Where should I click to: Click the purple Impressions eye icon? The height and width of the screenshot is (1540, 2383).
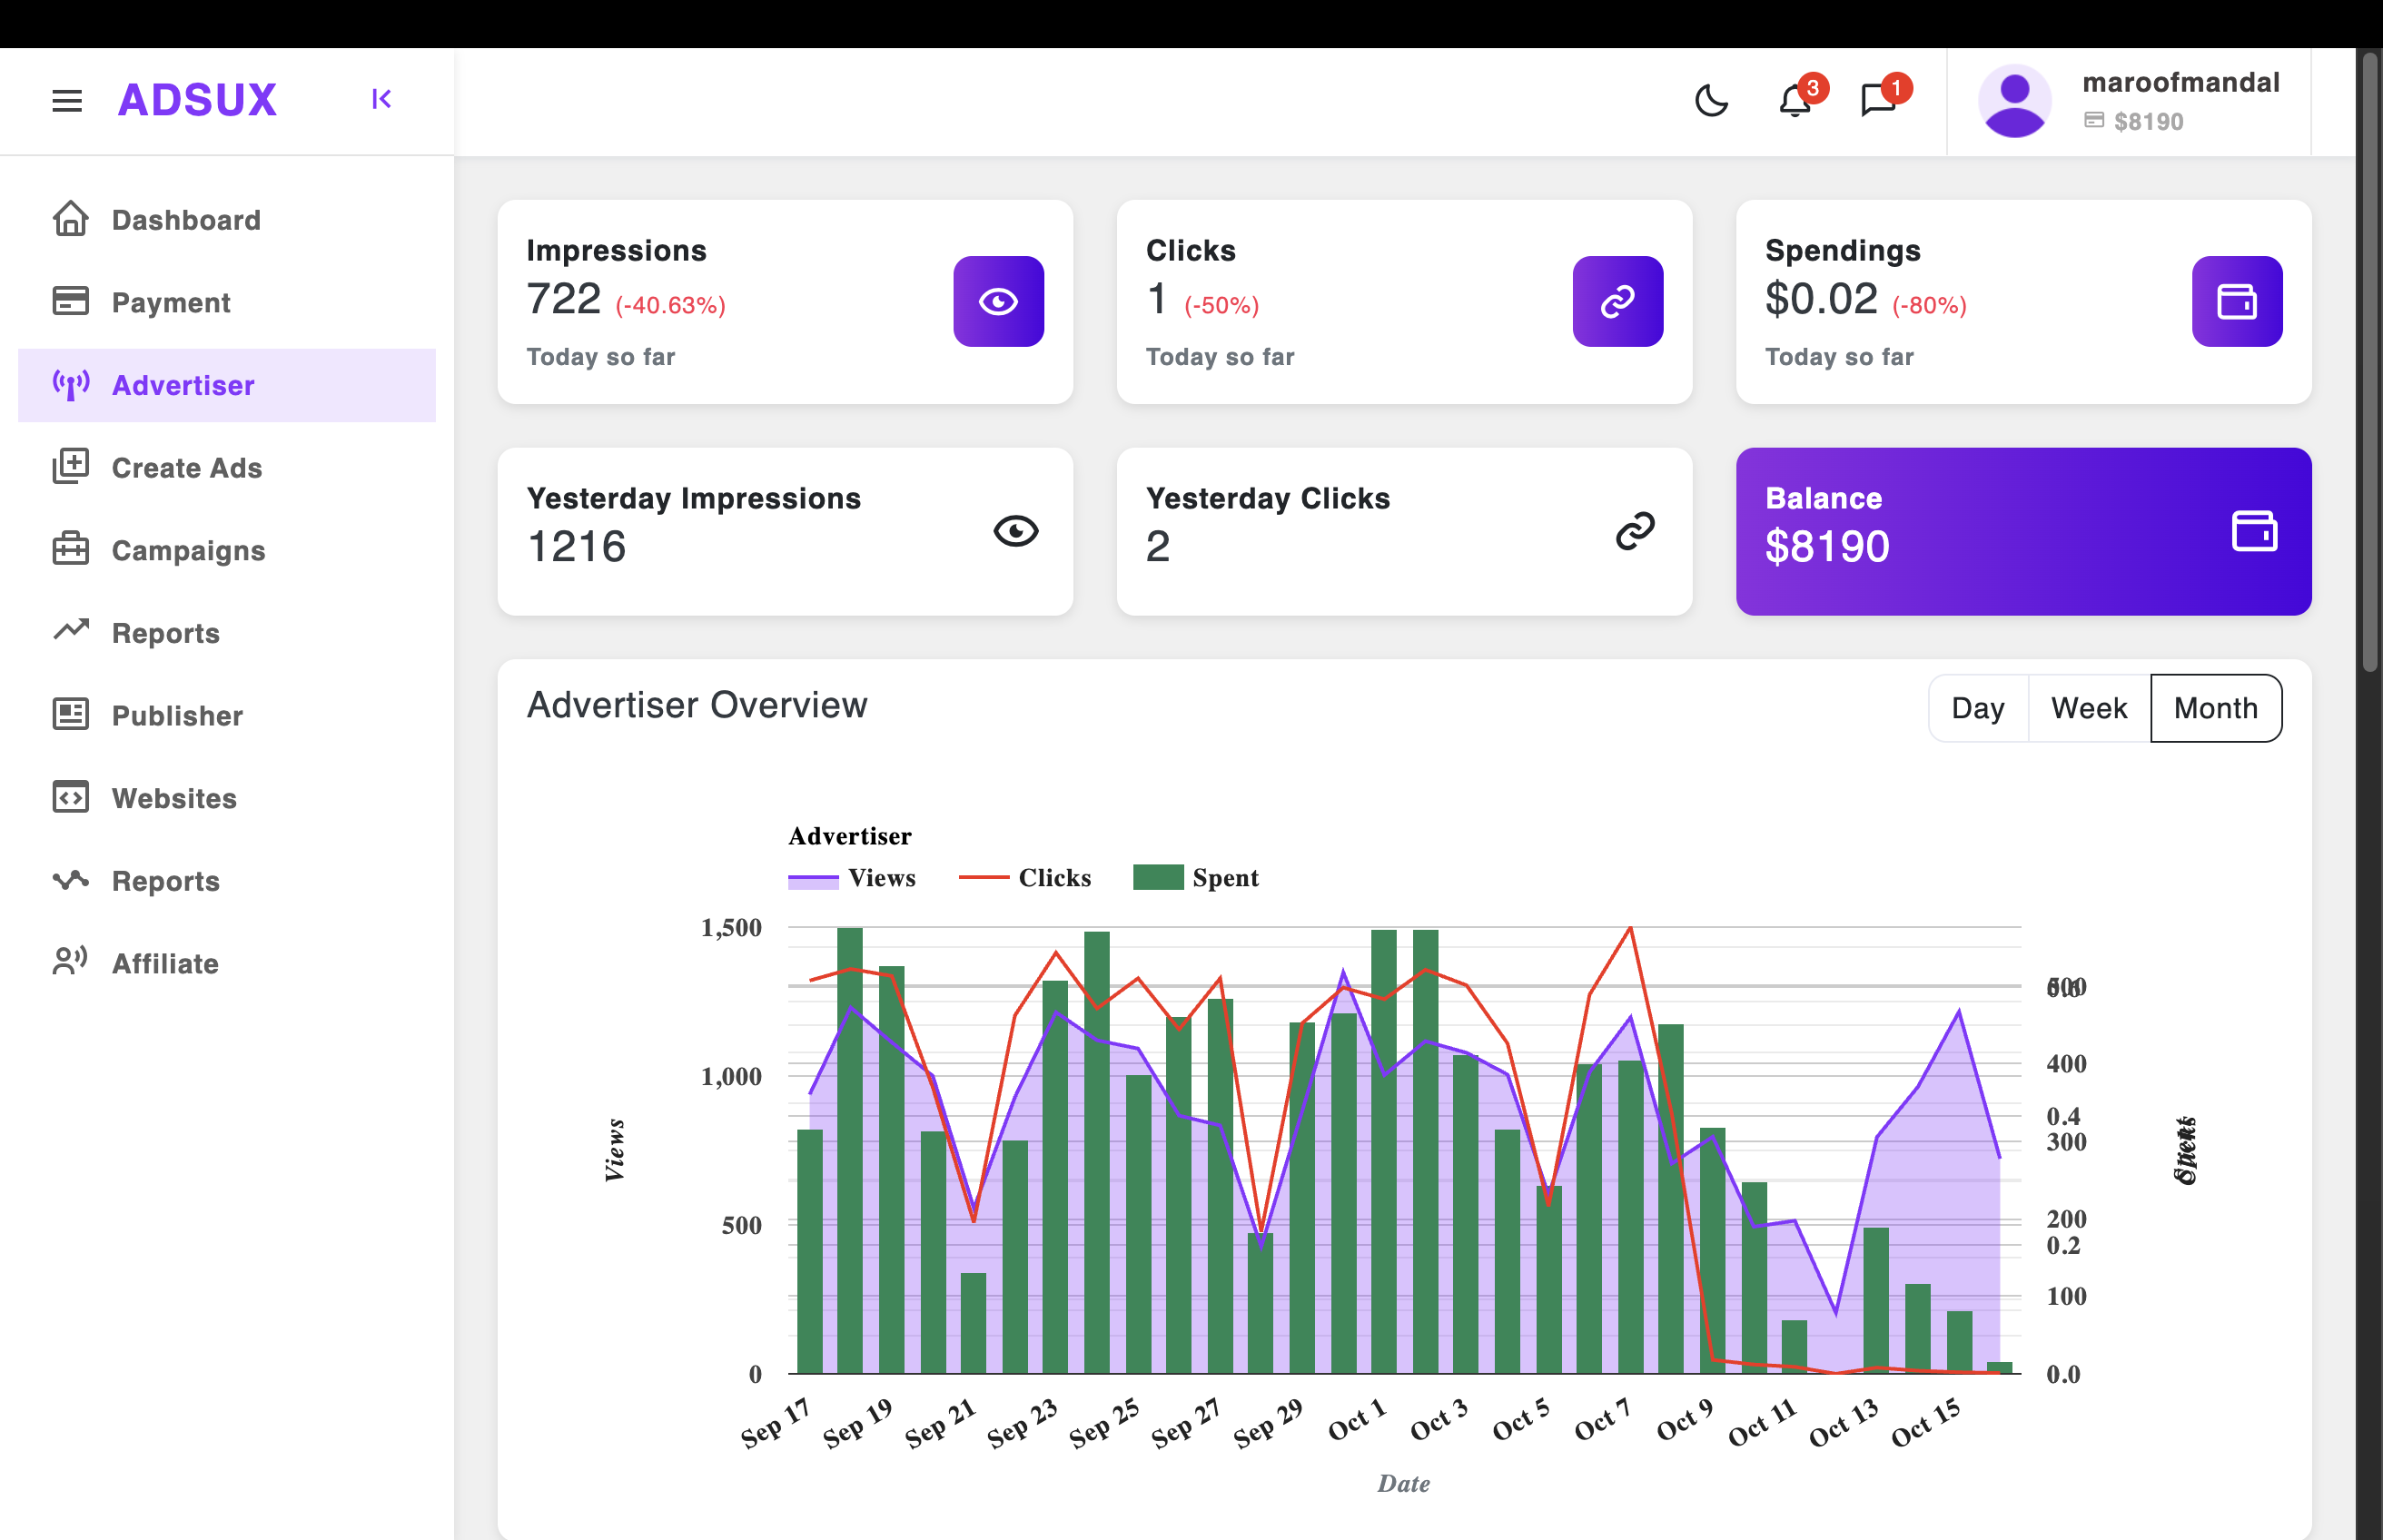point(998,301)
